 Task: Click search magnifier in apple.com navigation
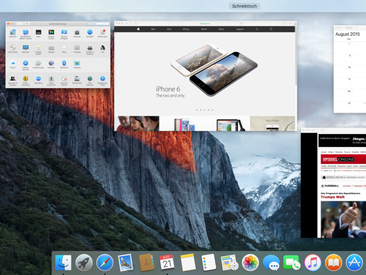point(257,29)
